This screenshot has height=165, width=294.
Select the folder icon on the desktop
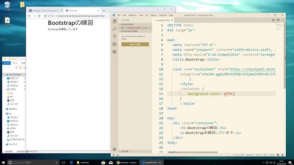(x=23, y=6)
